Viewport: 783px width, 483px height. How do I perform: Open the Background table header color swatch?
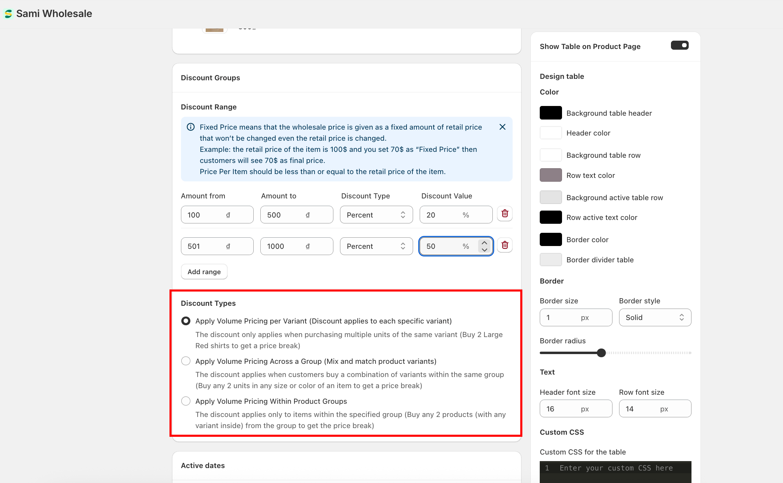tap(551, 113)
